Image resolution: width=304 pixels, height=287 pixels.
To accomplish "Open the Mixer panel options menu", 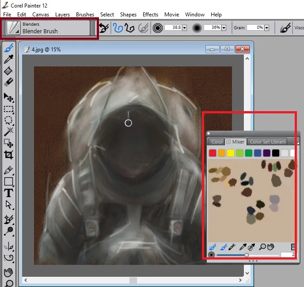I will tap(296, 141).
